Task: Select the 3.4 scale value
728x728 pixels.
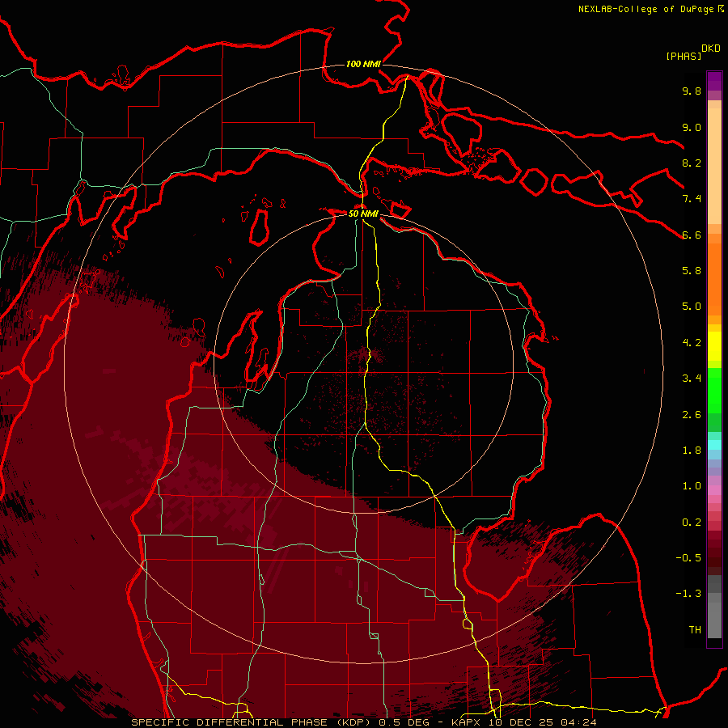Action: [692, 379]
